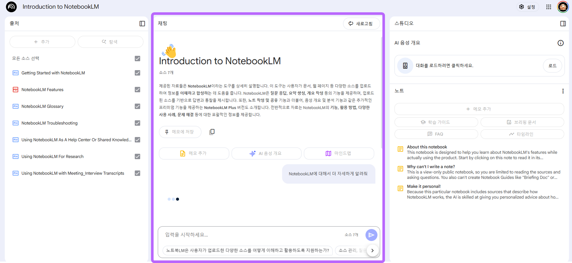Click NotebookLM Glossary document icon
The width and height of the screenshot is (572, 263).
point(15,106)
